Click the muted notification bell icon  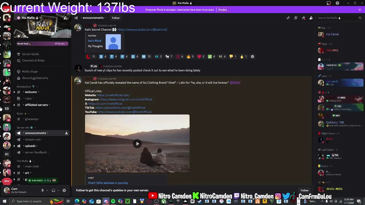[296, 18]
